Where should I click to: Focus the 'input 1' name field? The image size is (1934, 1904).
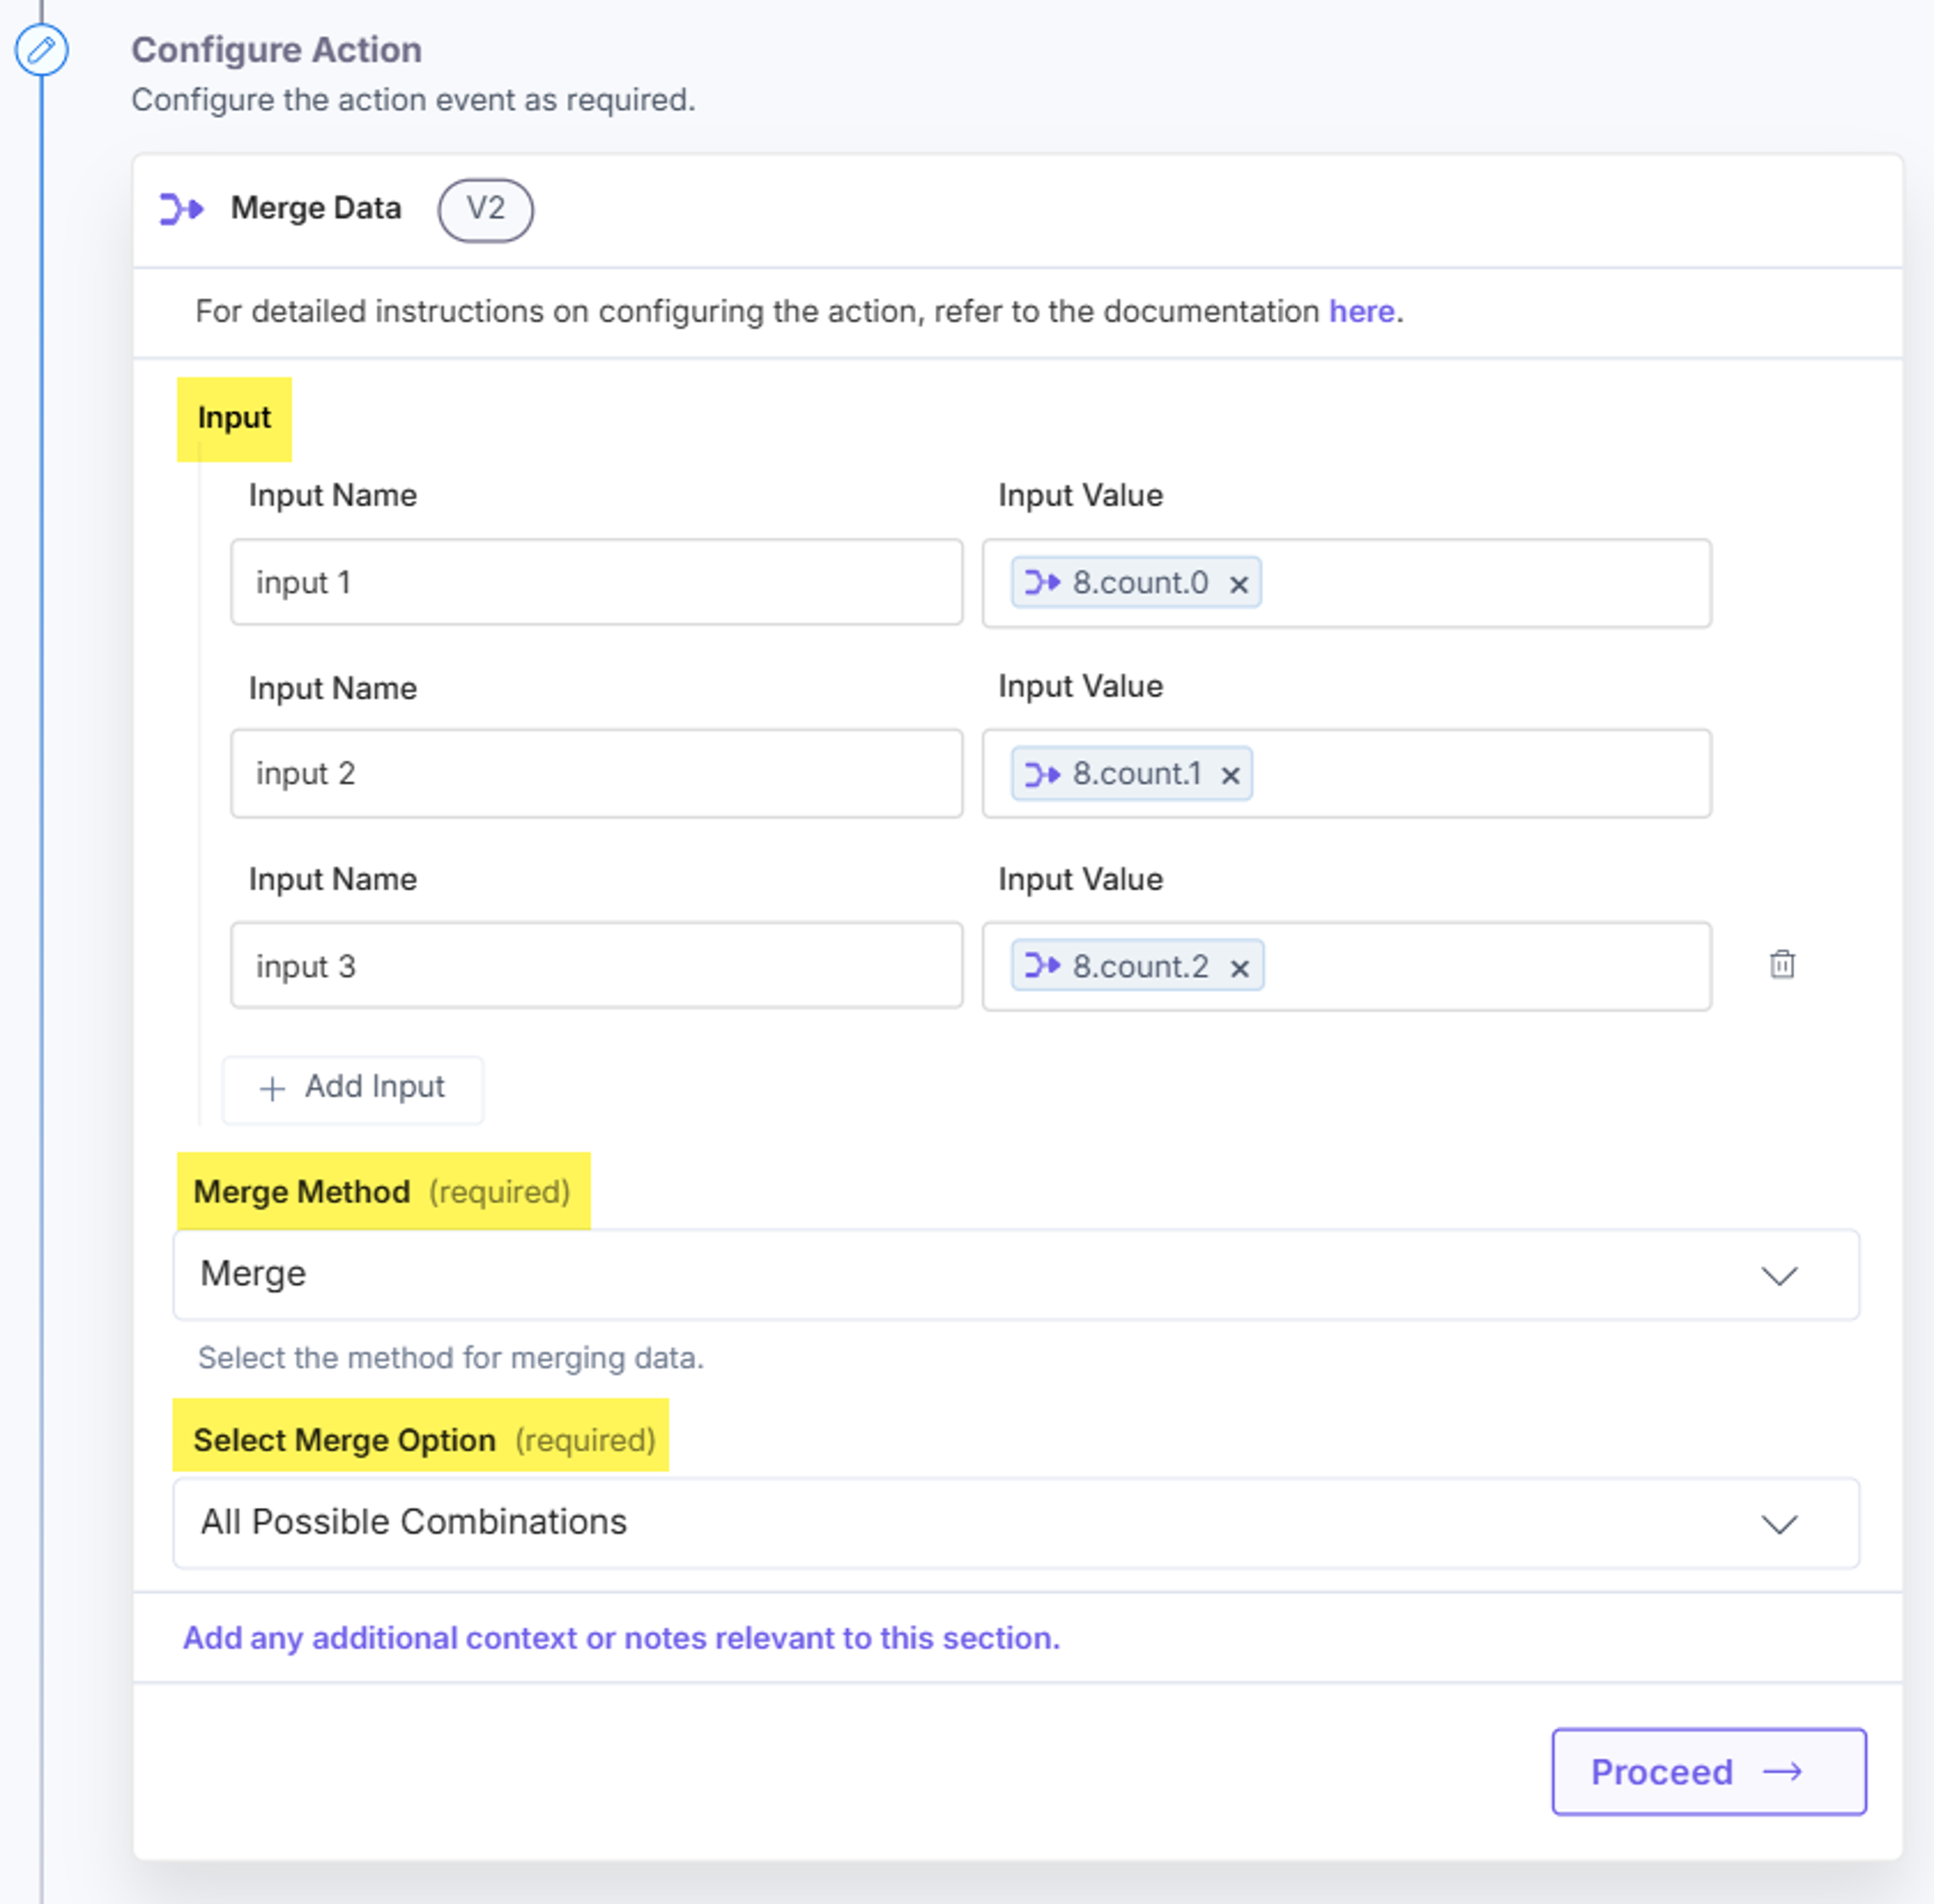[596, 582]
